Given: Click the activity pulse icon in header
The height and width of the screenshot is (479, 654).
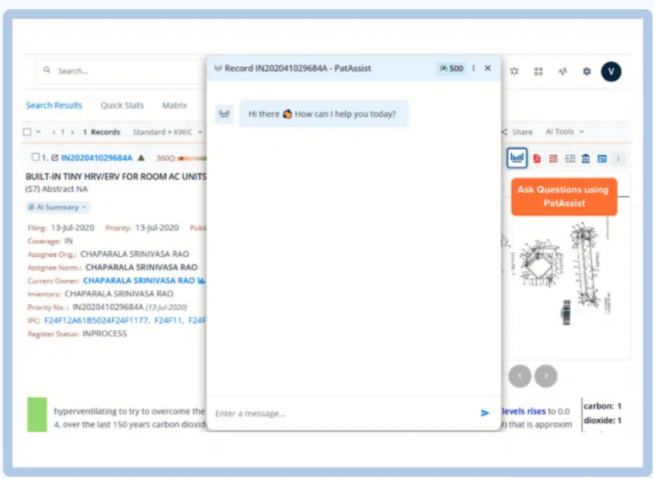Looking at the screenshot, I should click(x=562, y=71).
